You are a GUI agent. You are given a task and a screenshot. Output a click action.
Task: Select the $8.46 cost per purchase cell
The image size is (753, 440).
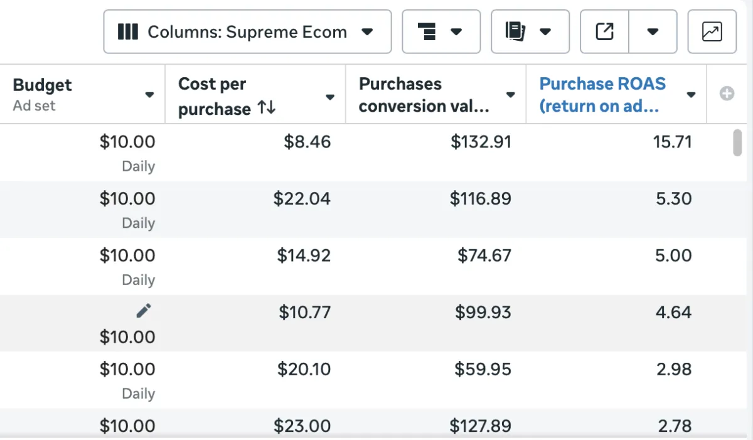[x=307, y=142]
